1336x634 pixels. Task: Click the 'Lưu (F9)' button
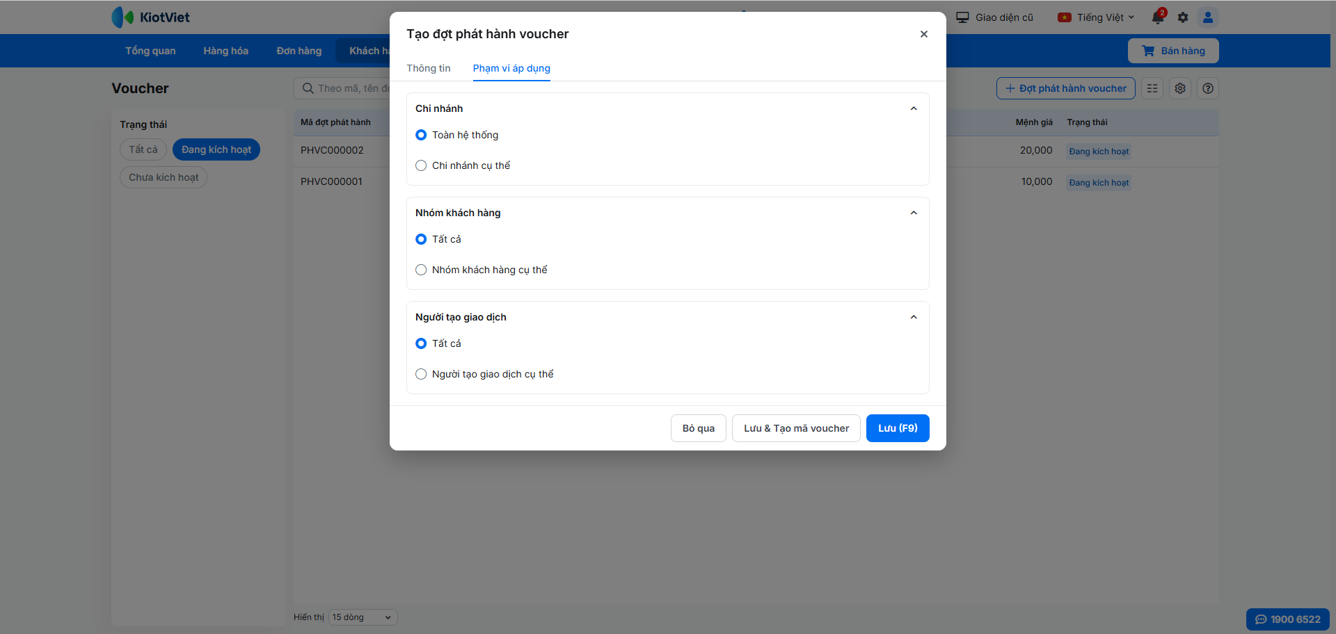coord(898,428)
